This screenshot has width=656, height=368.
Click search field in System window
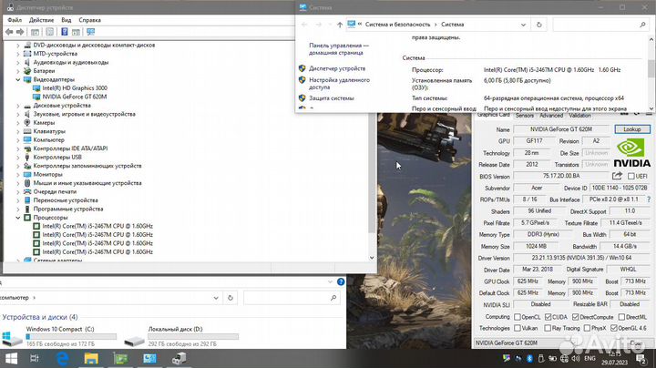[x=600, y=25]
